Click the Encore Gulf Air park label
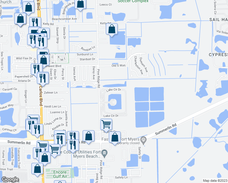The height and width of the screenshot is (183, 228). tap(60, 174)
